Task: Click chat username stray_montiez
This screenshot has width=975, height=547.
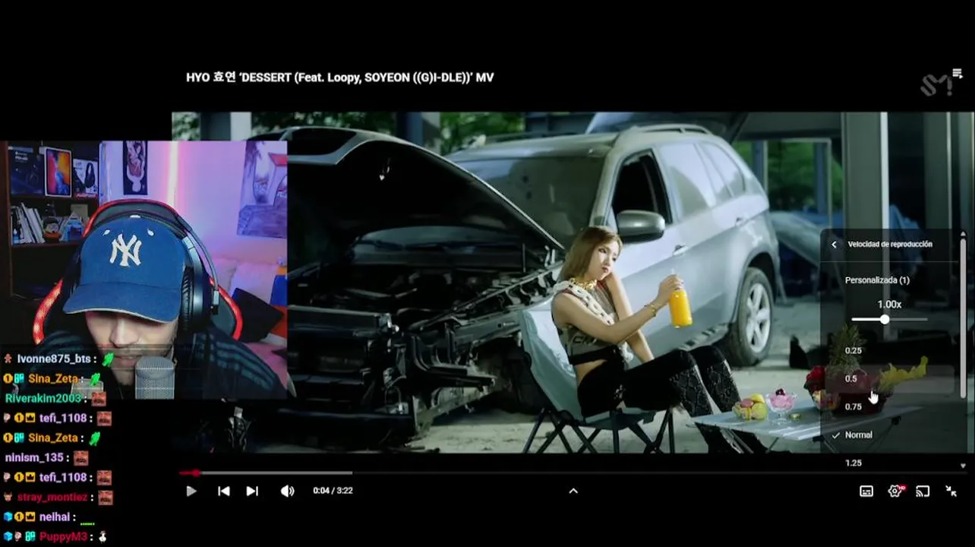Action: 53,497
